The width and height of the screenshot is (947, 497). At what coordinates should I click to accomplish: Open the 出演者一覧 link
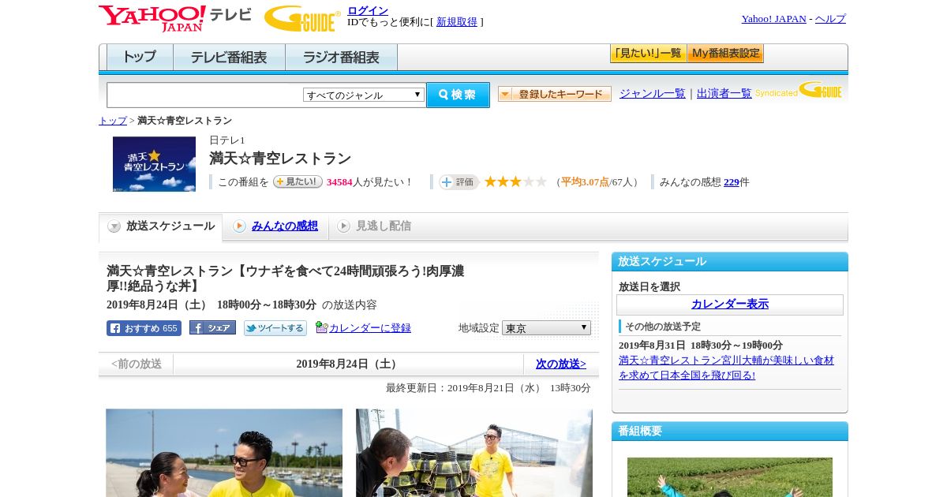point(724,93)
